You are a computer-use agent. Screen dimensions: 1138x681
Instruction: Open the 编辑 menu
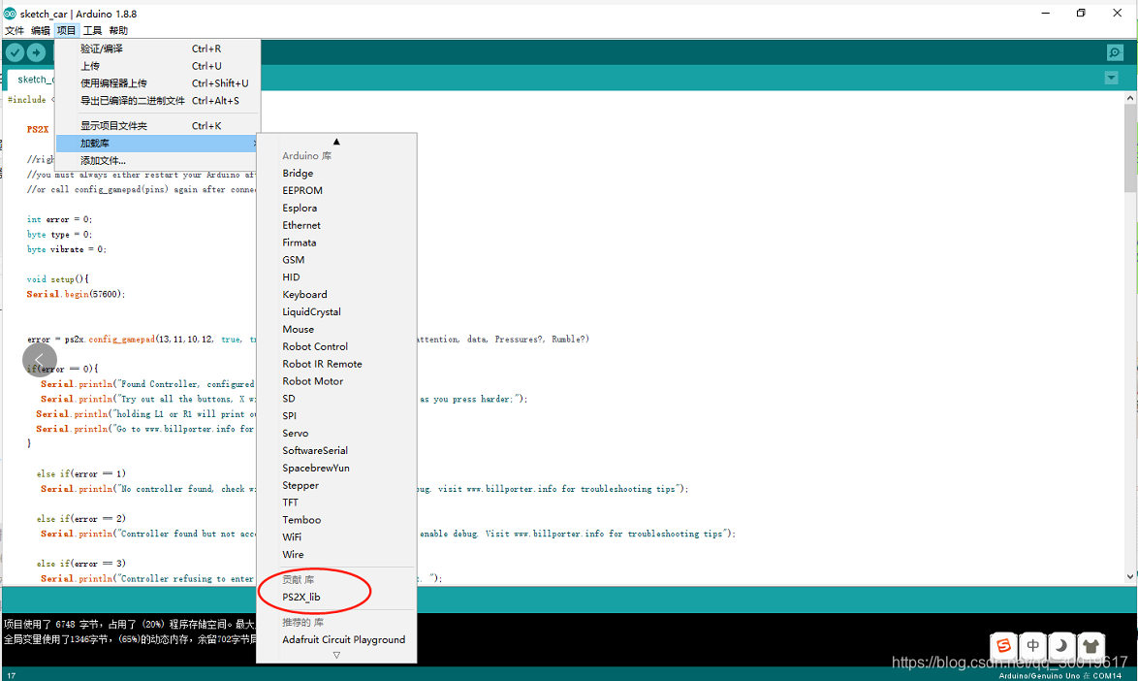click(x=41, y=30)
